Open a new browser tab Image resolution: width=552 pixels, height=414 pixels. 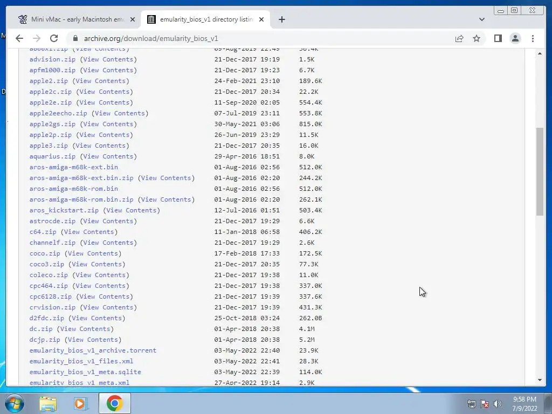(x=281, y=19)
